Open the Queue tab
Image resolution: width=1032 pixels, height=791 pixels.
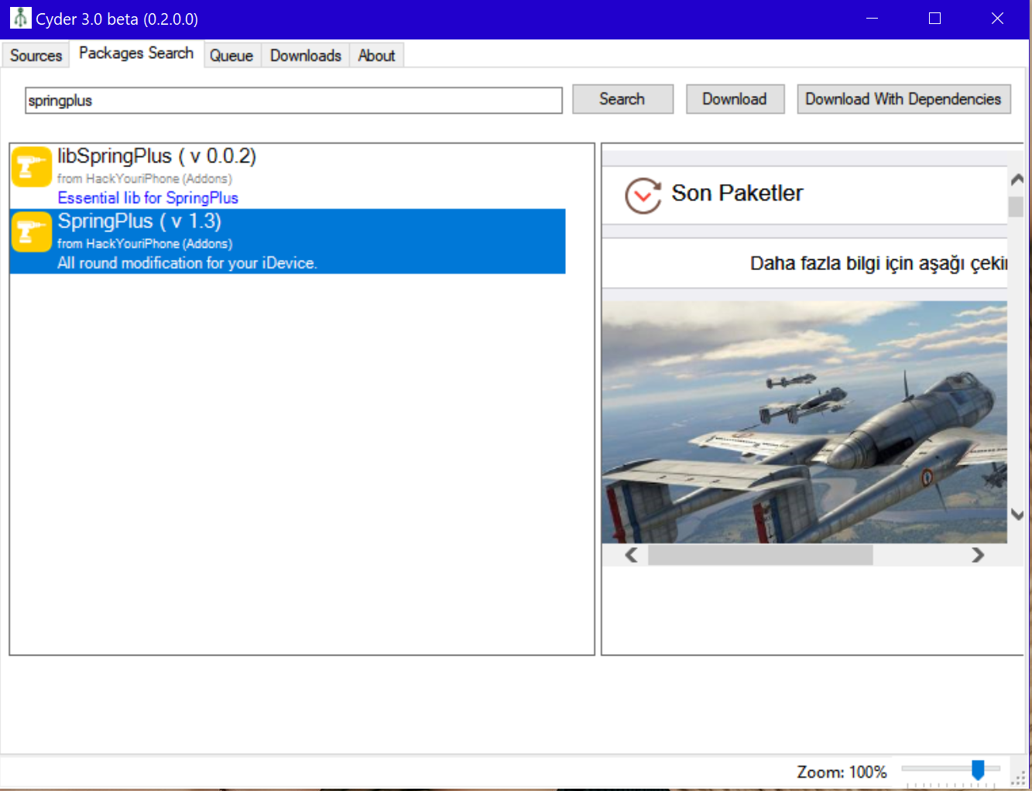[x=231, y=56]
